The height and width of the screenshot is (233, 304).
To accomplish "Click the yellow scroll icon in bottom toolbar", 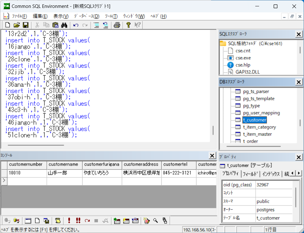I will [58, 220].
